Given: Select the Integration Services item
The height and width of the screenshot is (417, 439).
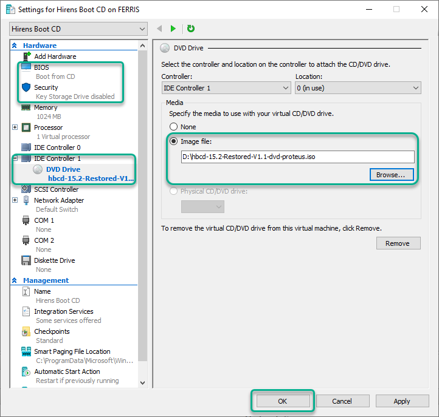Looking at the screenshot, I should (64, 311).
